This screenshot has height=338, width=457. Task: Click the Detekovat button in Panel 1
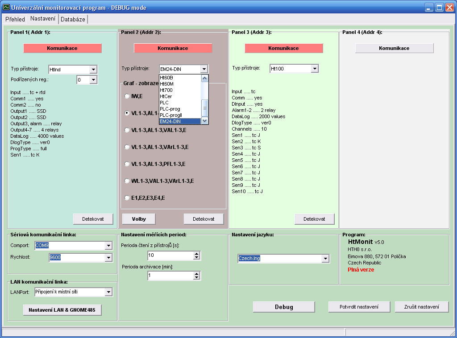93,219
